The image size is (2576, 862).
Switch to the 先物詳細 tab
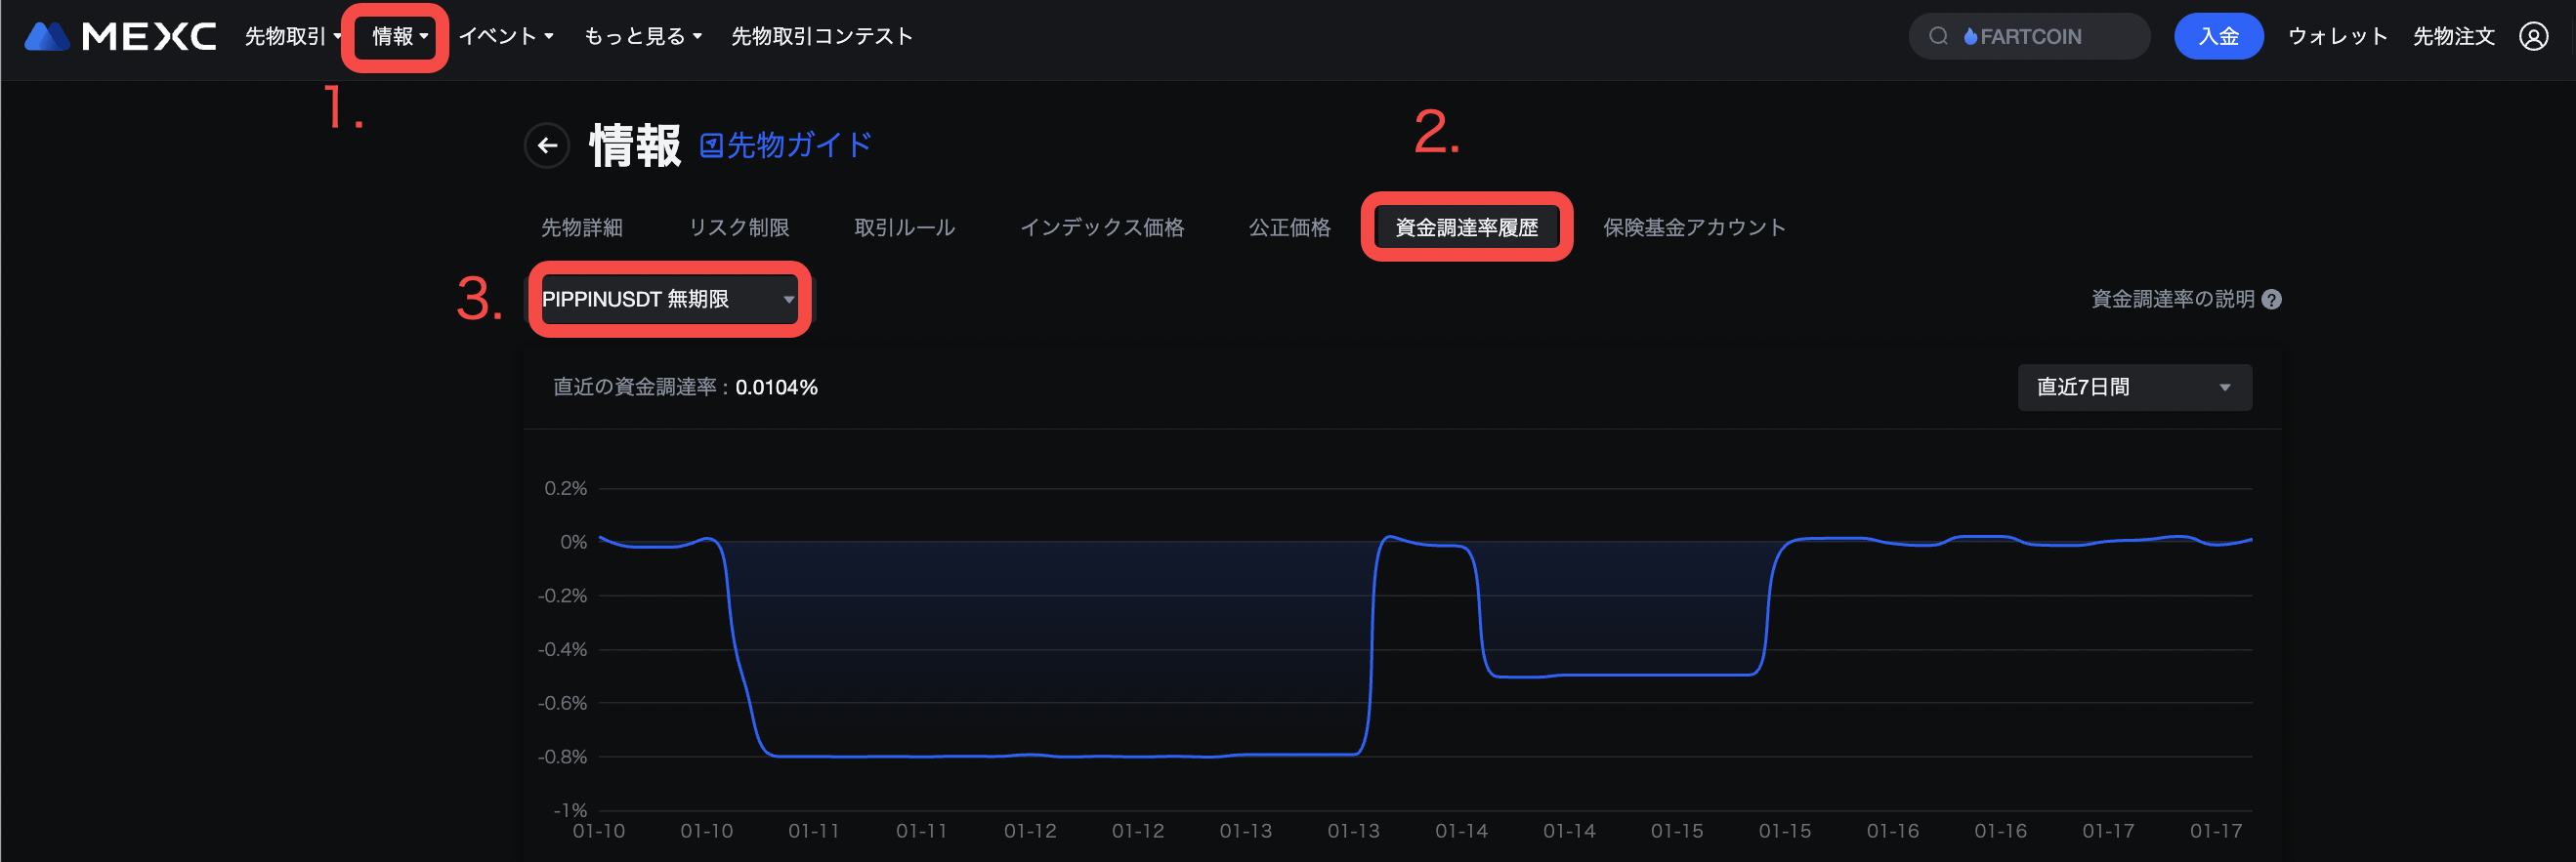tap(581, 227)
